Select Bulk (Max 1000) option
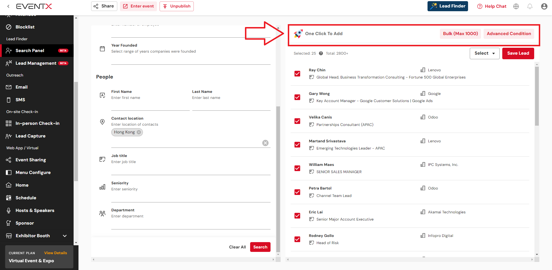Screen dimensions: 552x270 point(460,34)
